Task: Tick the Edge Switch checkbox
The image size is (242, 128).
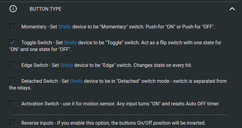Action: [12, 65]
